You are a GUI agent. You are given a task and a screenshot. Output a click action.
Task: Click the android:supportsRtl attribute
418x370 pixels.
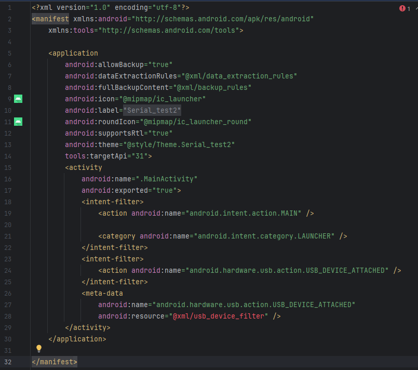(x=118, y=134)
